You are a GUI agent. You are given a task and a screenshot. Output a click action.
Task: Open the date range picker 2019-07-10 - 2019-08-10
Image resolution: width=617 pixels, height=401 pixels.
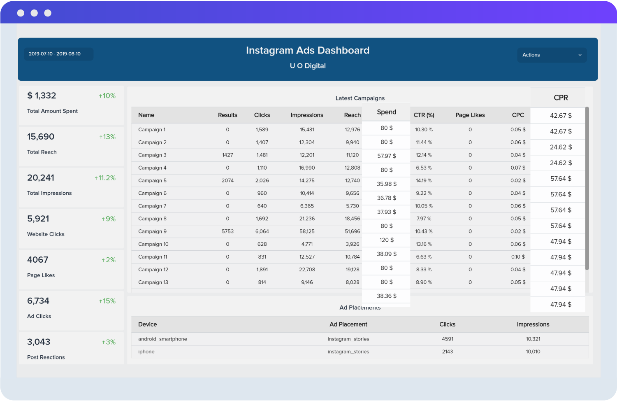coord(58,54)
